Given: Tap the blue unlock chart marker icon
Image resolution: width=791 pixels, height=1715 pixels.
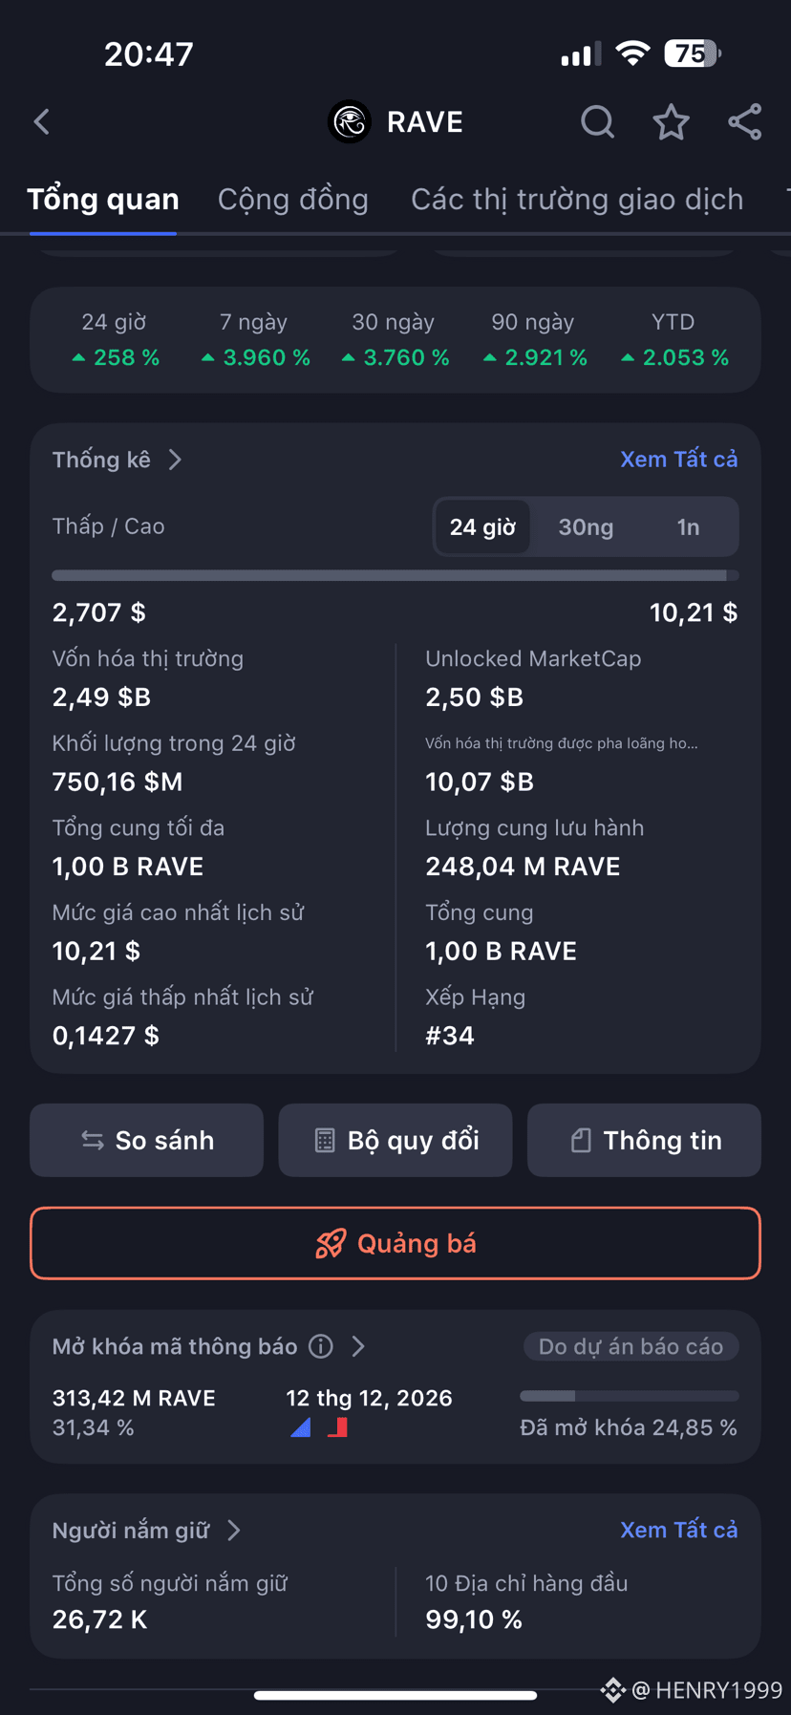Looking at the screenshot, I should tap(300, 1427).
